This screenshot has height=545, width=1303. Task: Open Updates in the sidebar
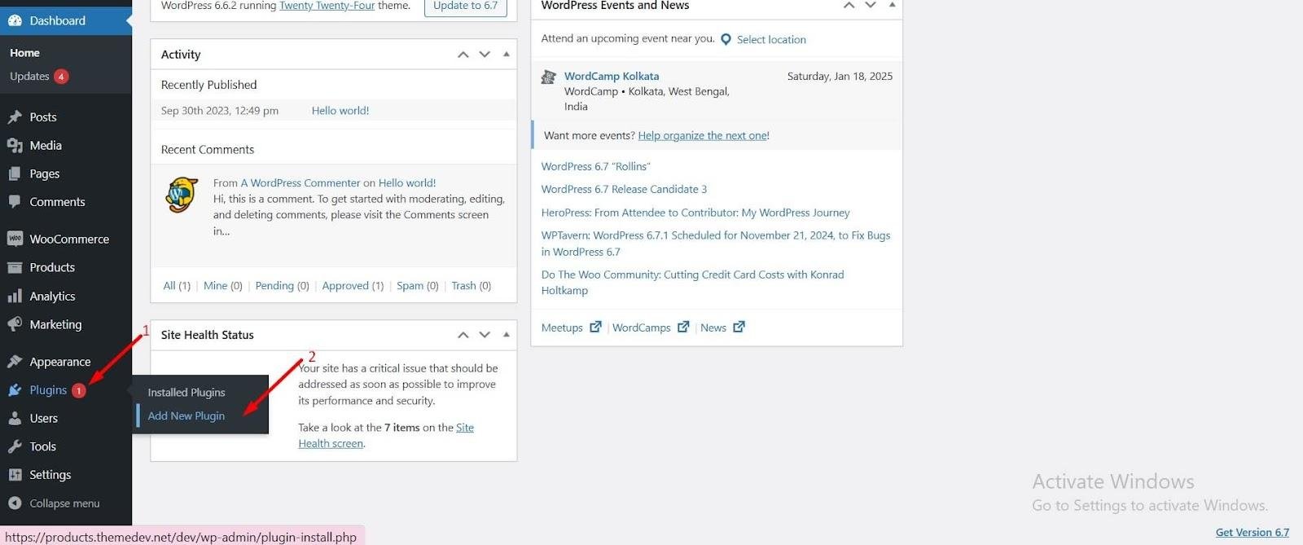29,77
